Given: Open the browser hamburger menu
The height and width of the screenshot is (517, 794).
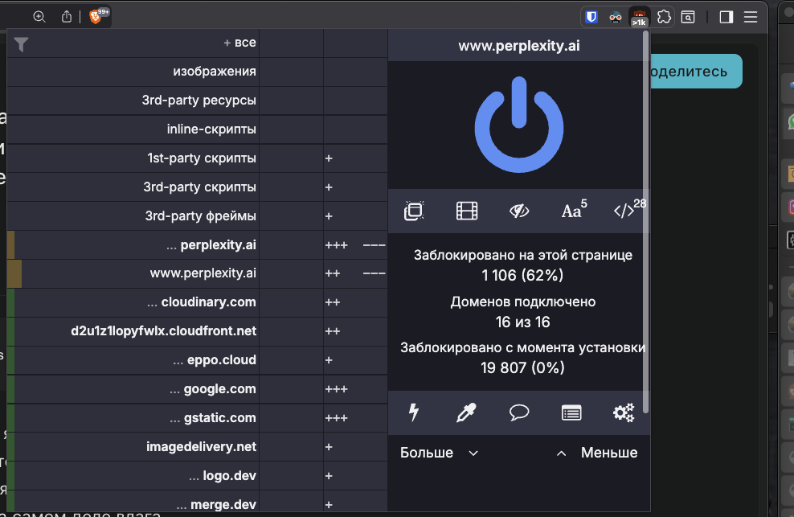Looking at the screenshot, I should point(751,16).
